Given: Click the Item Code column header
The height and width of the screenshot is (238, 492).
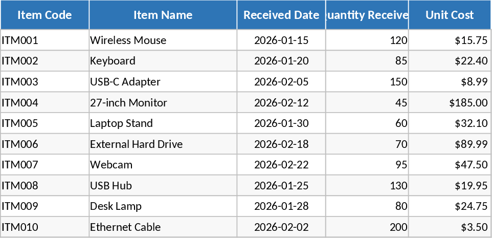Looking at the screenshot, I should 44,15.
